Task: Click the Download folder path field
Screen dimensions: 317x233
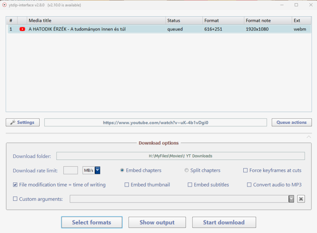Action: [181, 156]
